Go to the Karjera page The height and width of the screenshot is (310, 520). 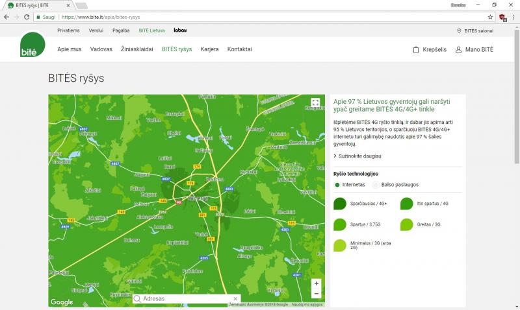209,49
